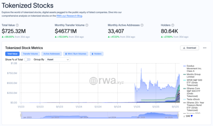Go to previous legend page arrow
Viewport: 213px width, 126px height.
[184, 116]
